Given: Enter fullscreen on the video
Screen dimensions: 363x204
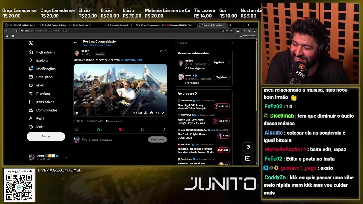Looking at the screenshot, I should pos(163,113).
